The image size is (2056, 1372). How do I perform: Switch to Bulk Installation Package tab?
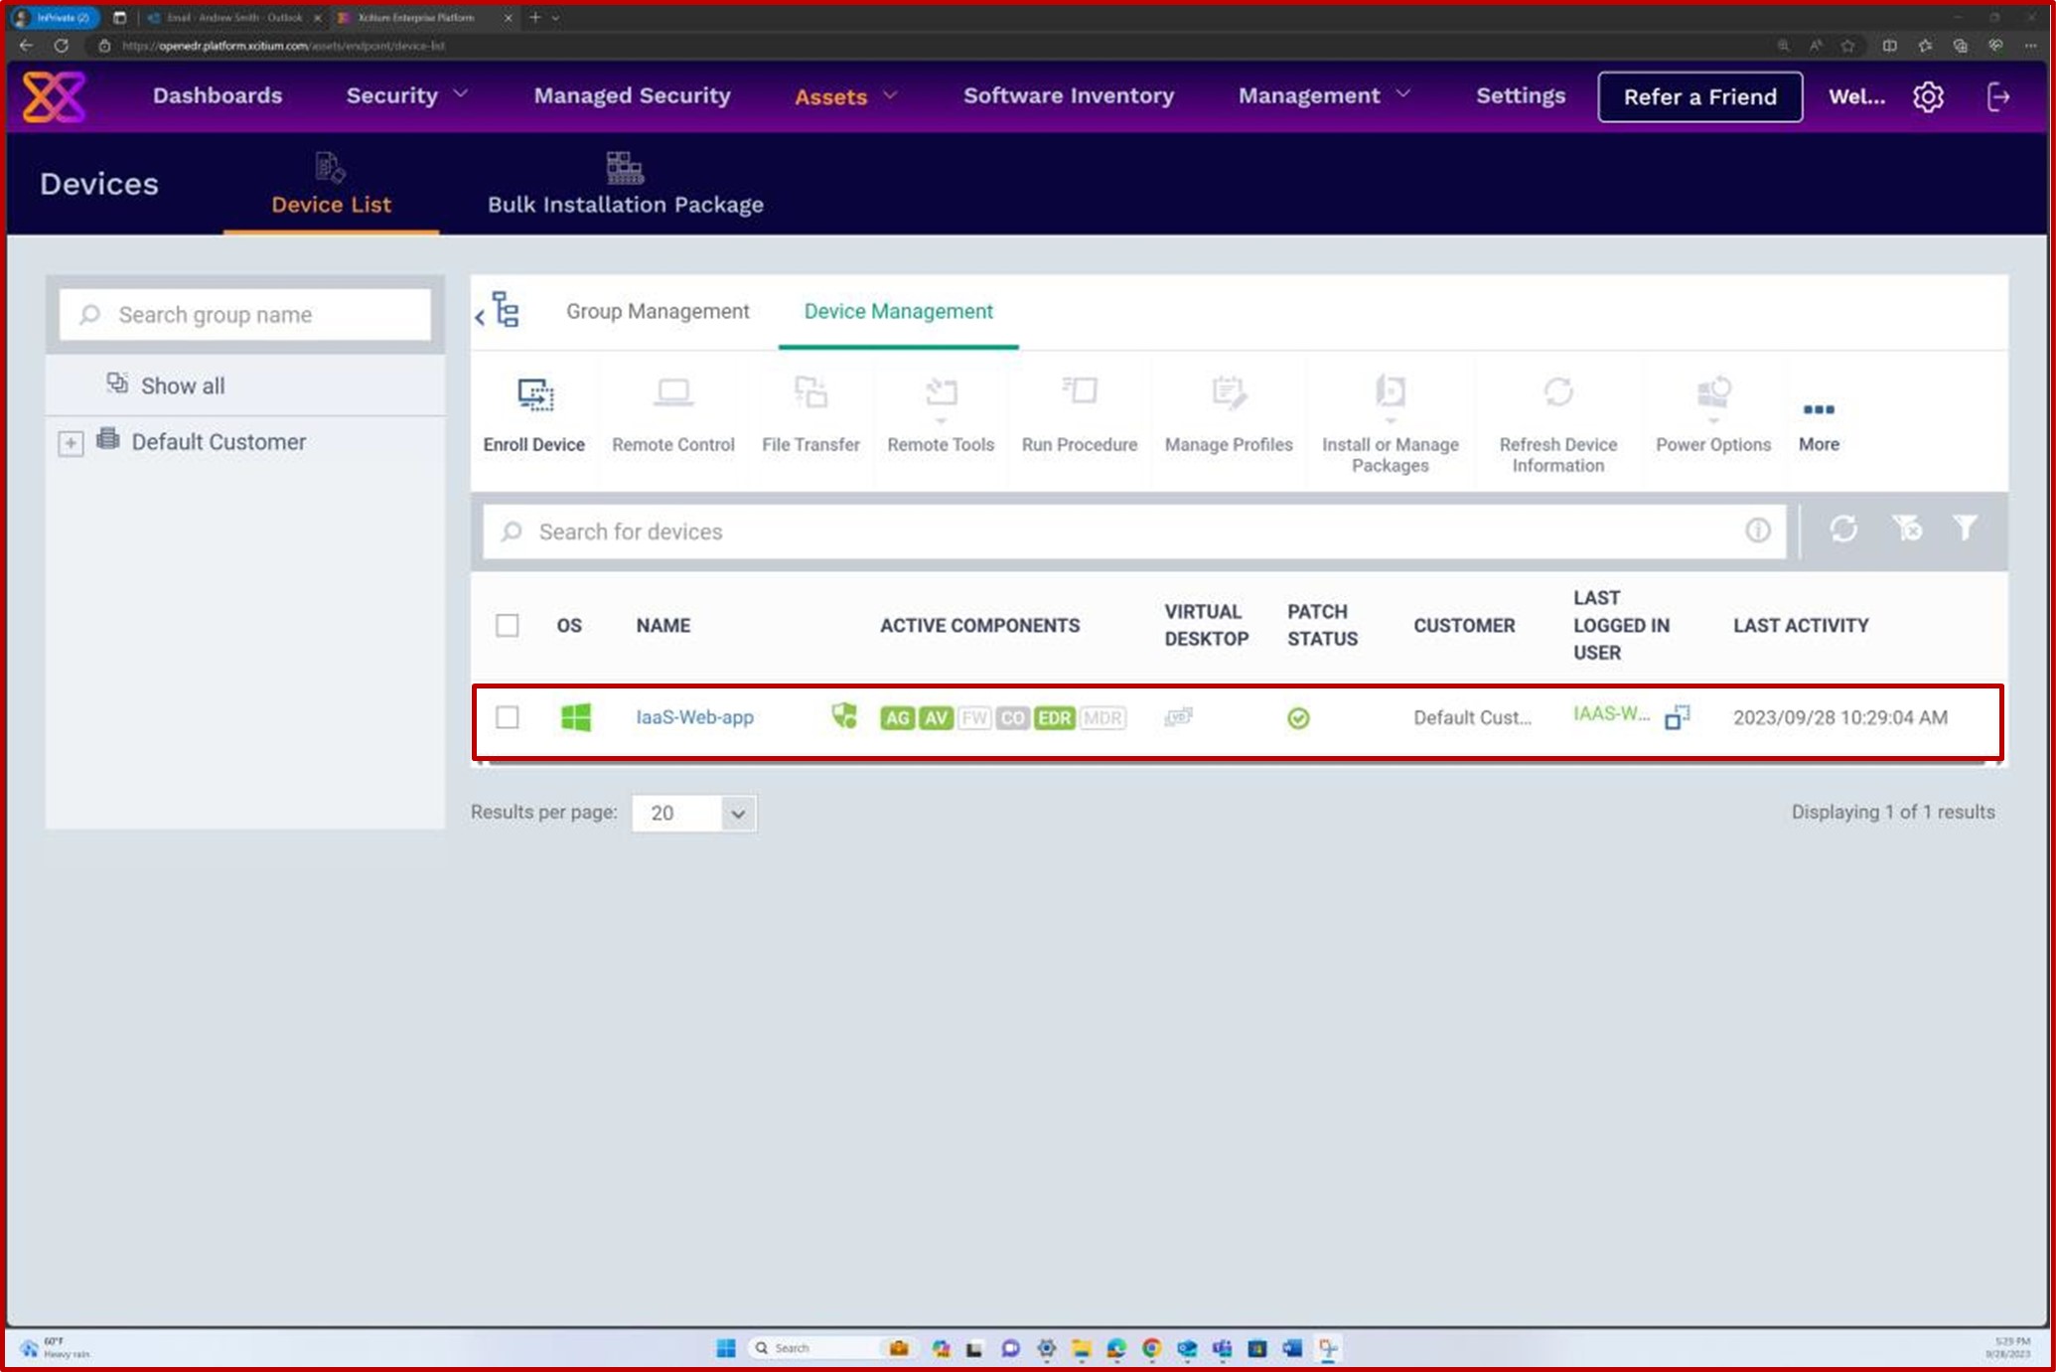tap(625, 182)
